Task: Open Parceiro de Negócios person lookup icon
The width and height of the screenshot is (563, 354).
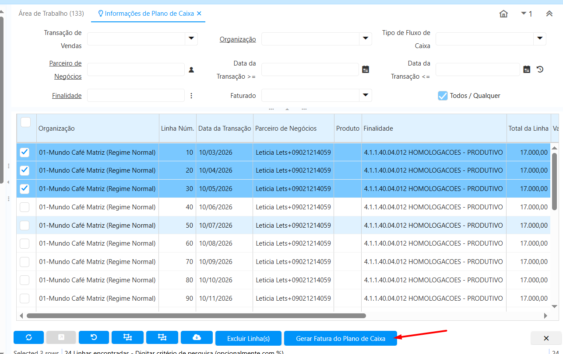Action: pyautogui.click(x=191, y=69)
